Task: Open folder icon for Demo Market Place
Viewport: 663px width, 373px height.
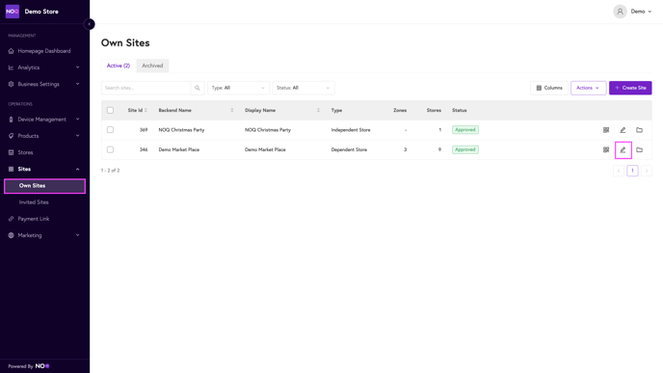Action: coord(639,149)
